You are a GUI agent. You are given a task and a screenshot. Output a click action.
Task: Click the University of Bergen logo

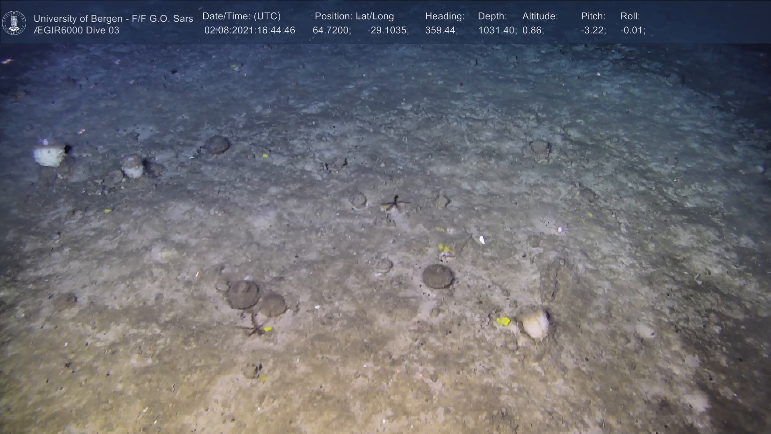click(x=14, y=23)
